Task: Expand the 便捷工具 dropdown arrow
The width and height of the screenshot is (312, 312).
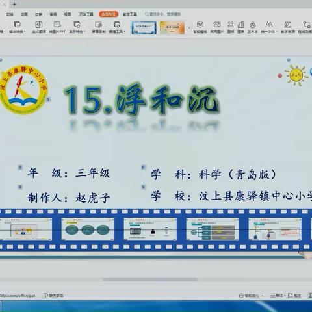Action: (124, 32)
